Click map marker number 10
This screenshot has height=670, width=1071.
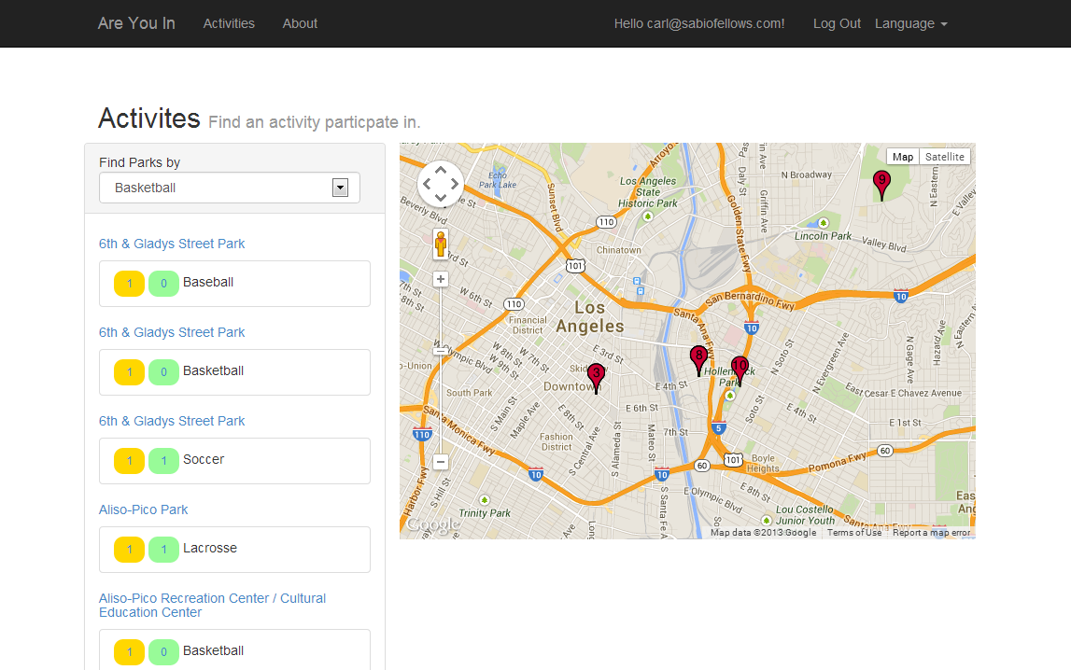(740, 370)
